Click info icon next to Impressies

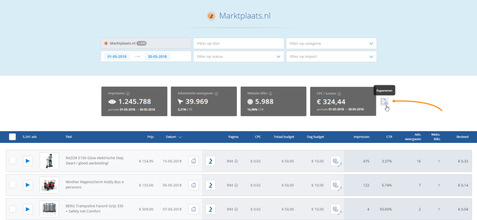point(128,93)
